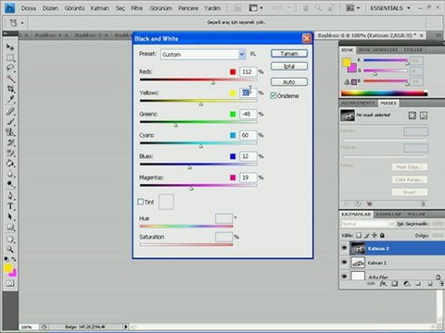Open the ESSENTIALS workspace dropdown
Viewport: 445px width, 333px height.
coord(390,8)
